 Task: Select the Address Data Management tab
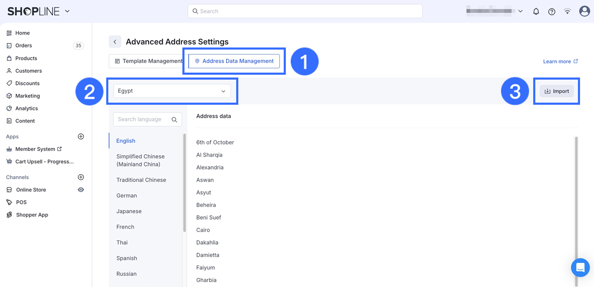tap(234, 61)
